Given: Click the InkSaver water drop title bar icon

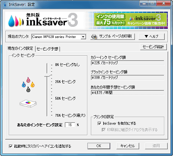Looking at the screenshot, I should tap(5, 4).
